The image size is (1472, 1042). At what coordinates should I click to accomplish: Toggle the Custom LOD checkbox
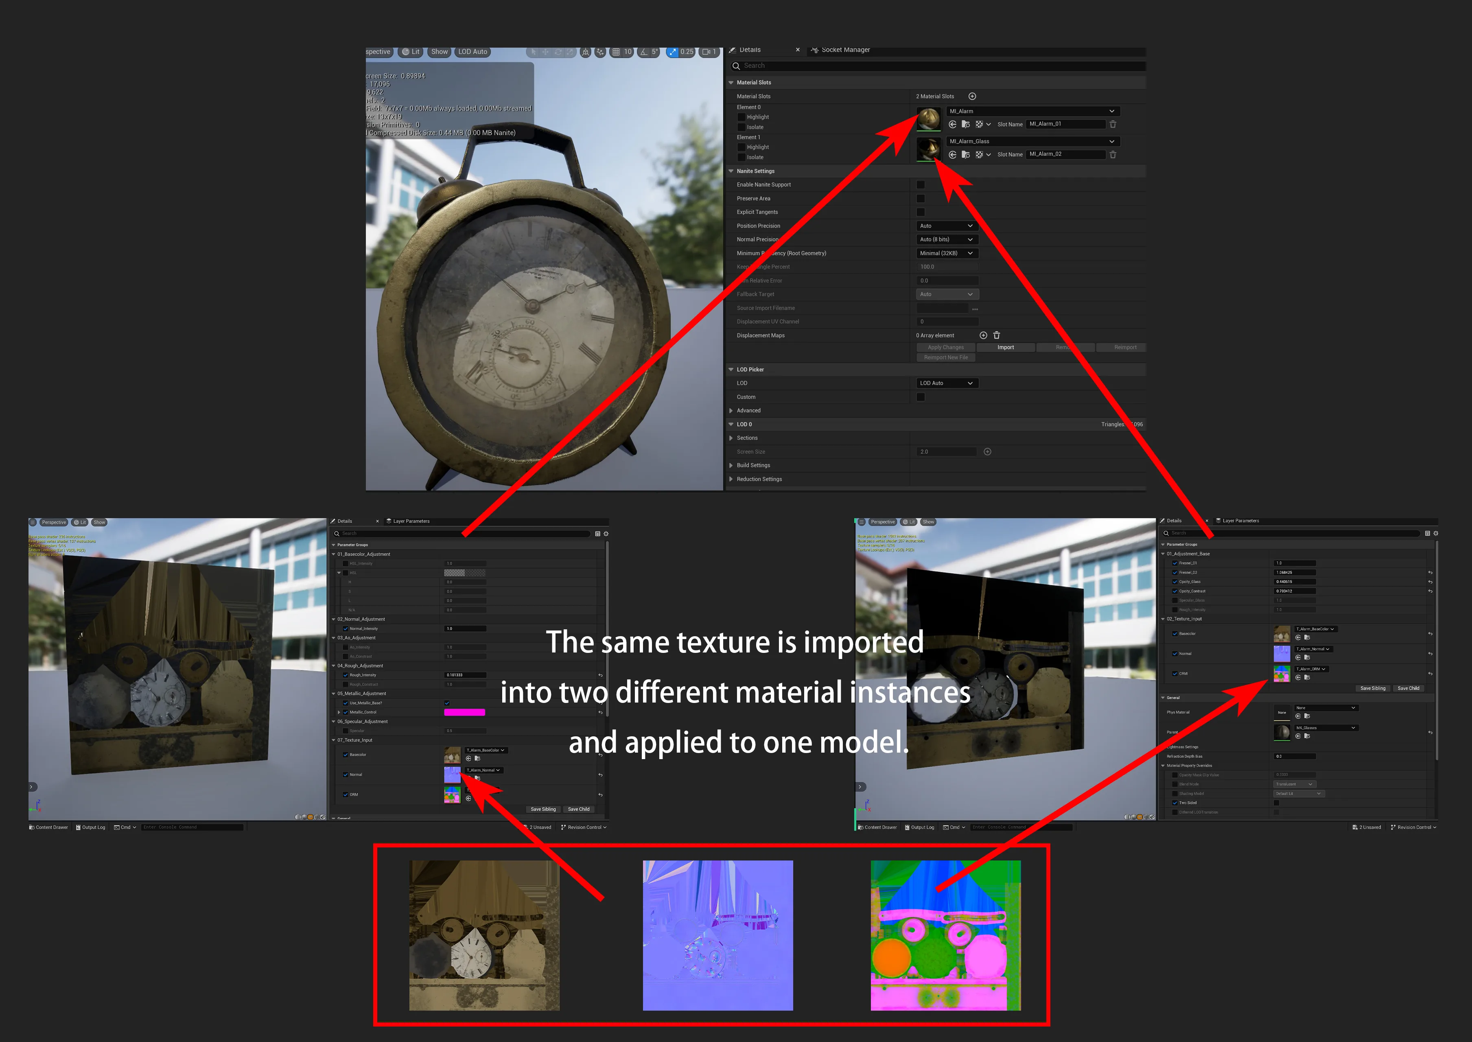(x=921, y=397)
